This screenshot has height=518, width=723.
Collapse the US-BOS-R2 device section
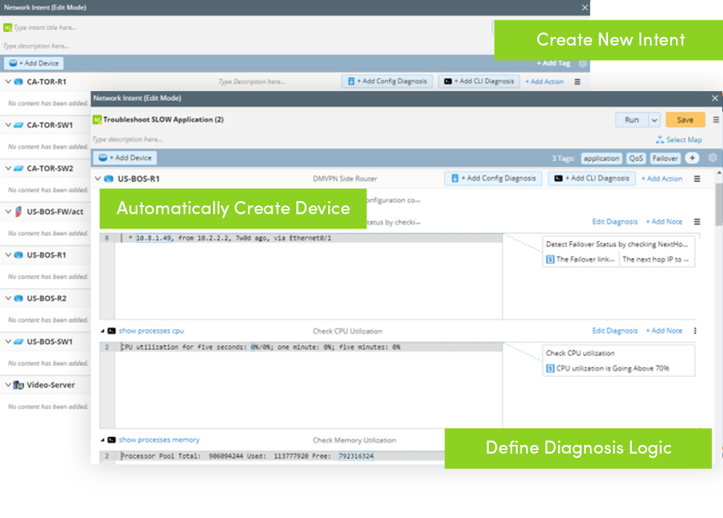[x=8, y=298]
